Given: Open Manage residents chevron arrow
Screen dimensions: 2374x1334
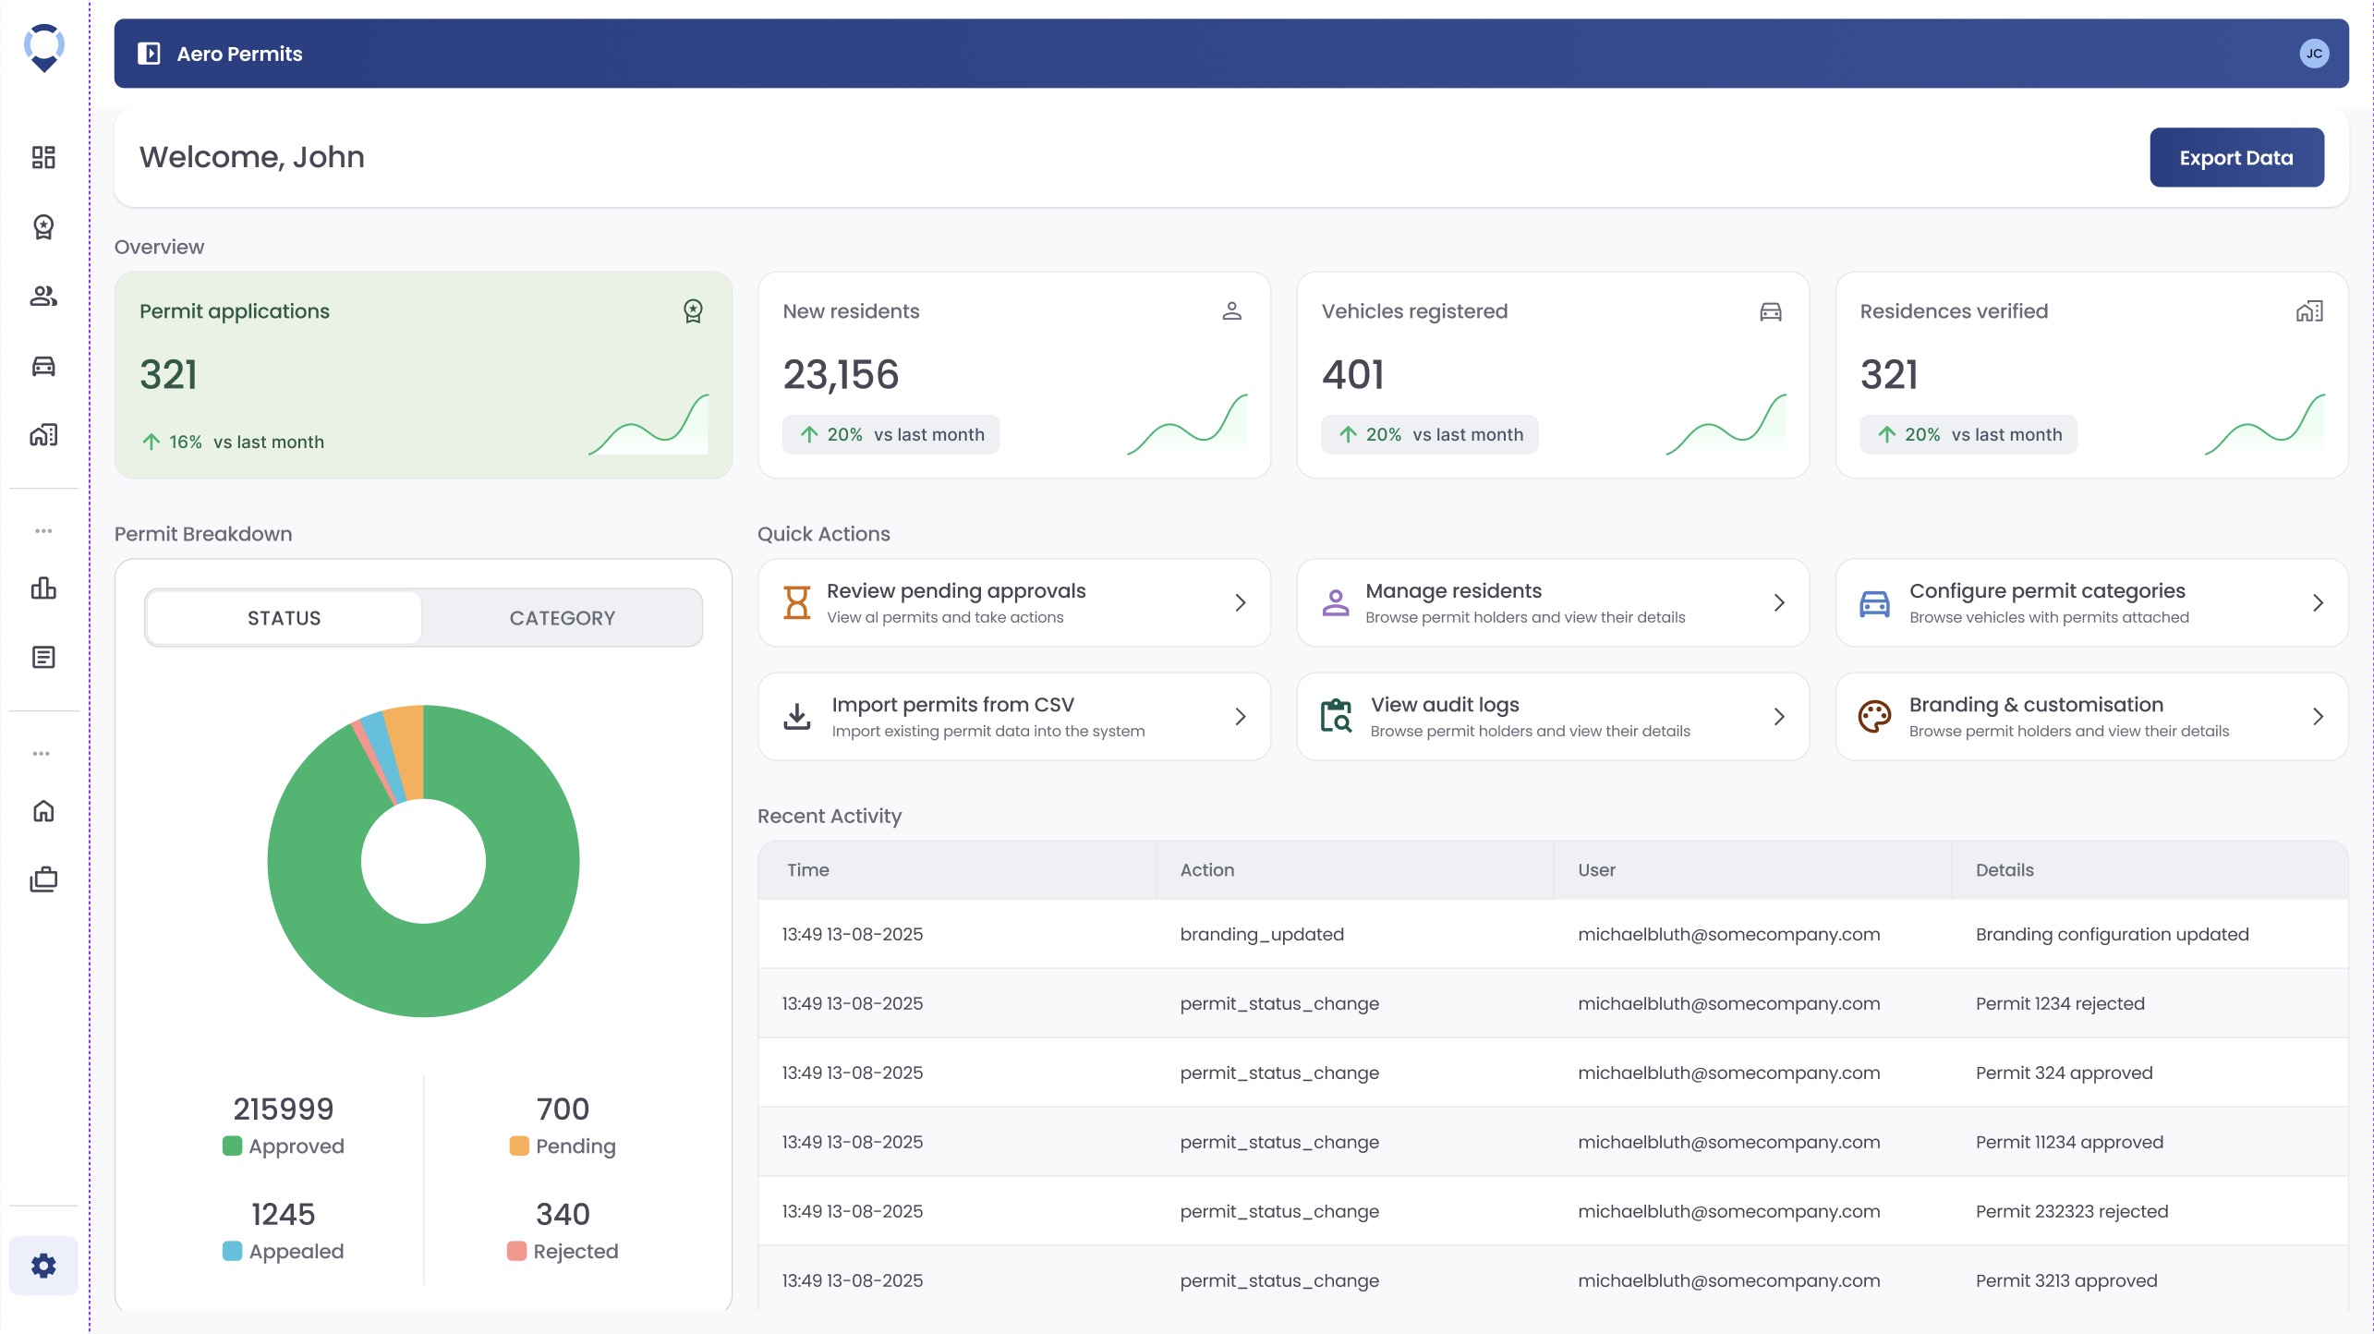Looking at the screenshot, I should click(1779, 603).
